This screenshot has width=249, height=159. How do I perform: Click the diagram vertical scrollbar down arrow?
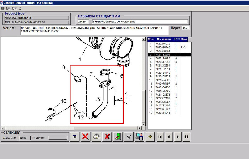[143, 124]
